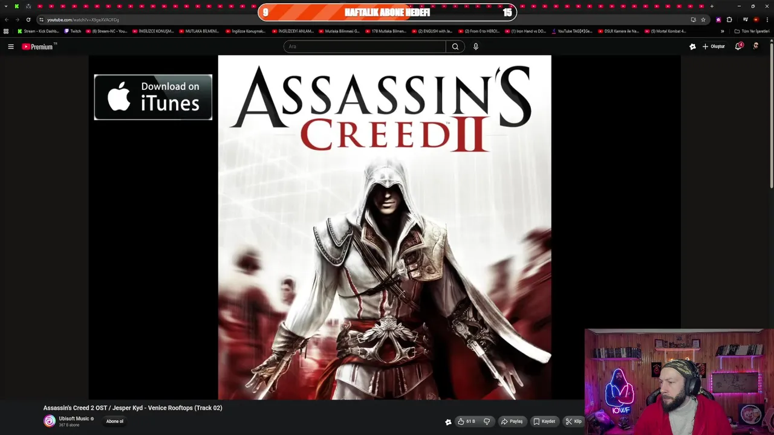The width and height of the screenshot is (774, 435).
Task: Expand tab search dropdown arrow
Action: pos(5,6)
